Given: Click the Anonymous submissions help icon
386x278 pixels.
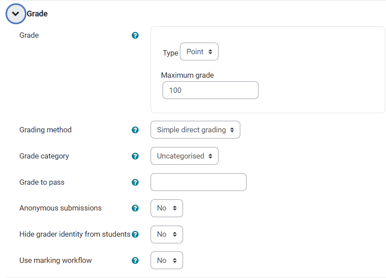Looking at the screenshot, I should [x=135, y=208].
